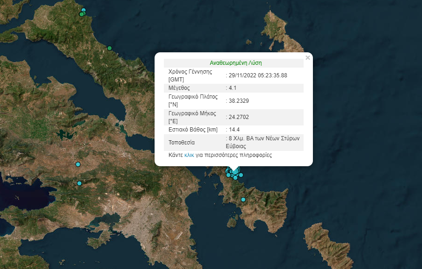Close the earthquake details popup

tap(307, 58)
